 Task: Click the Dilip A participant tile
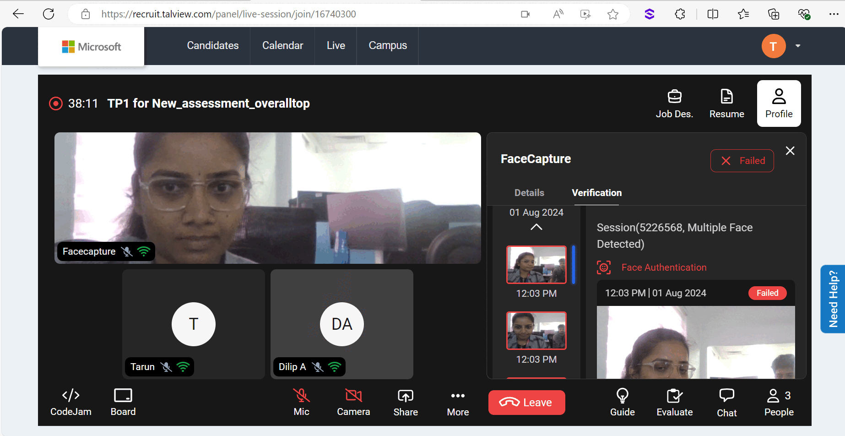342,324
